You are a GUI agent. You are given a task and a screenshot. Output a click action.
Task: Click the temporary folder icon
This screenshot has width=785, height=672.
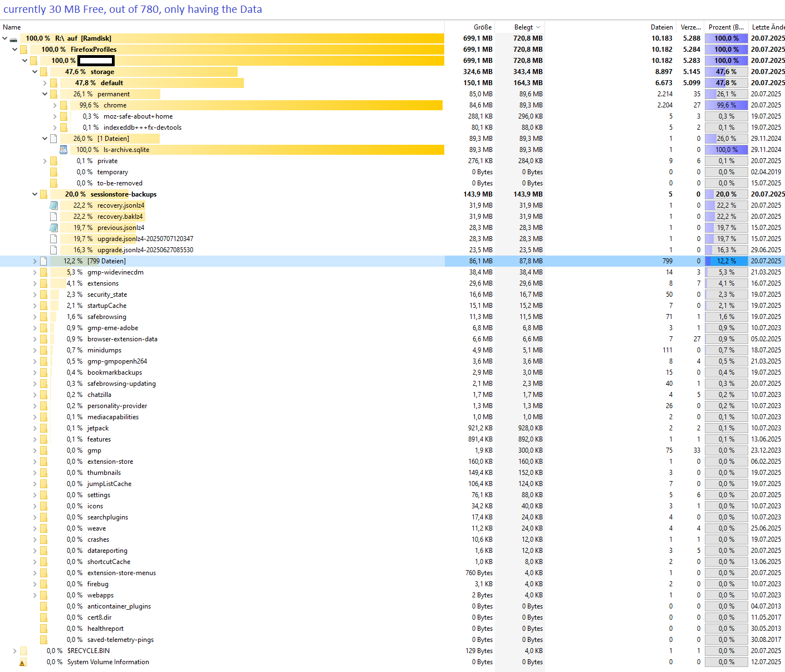(53, 172)
